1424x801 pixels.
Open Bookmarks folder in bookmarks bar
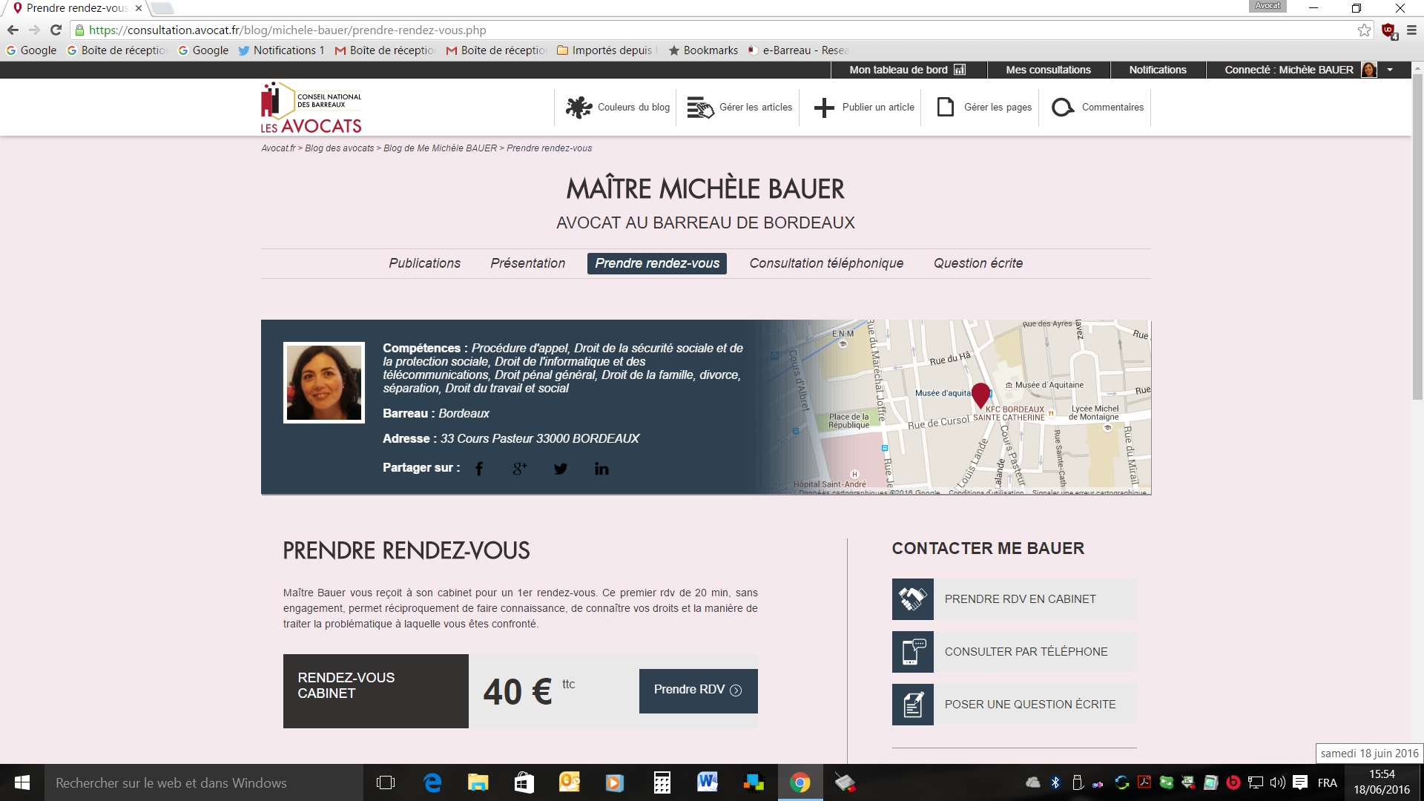703,50
